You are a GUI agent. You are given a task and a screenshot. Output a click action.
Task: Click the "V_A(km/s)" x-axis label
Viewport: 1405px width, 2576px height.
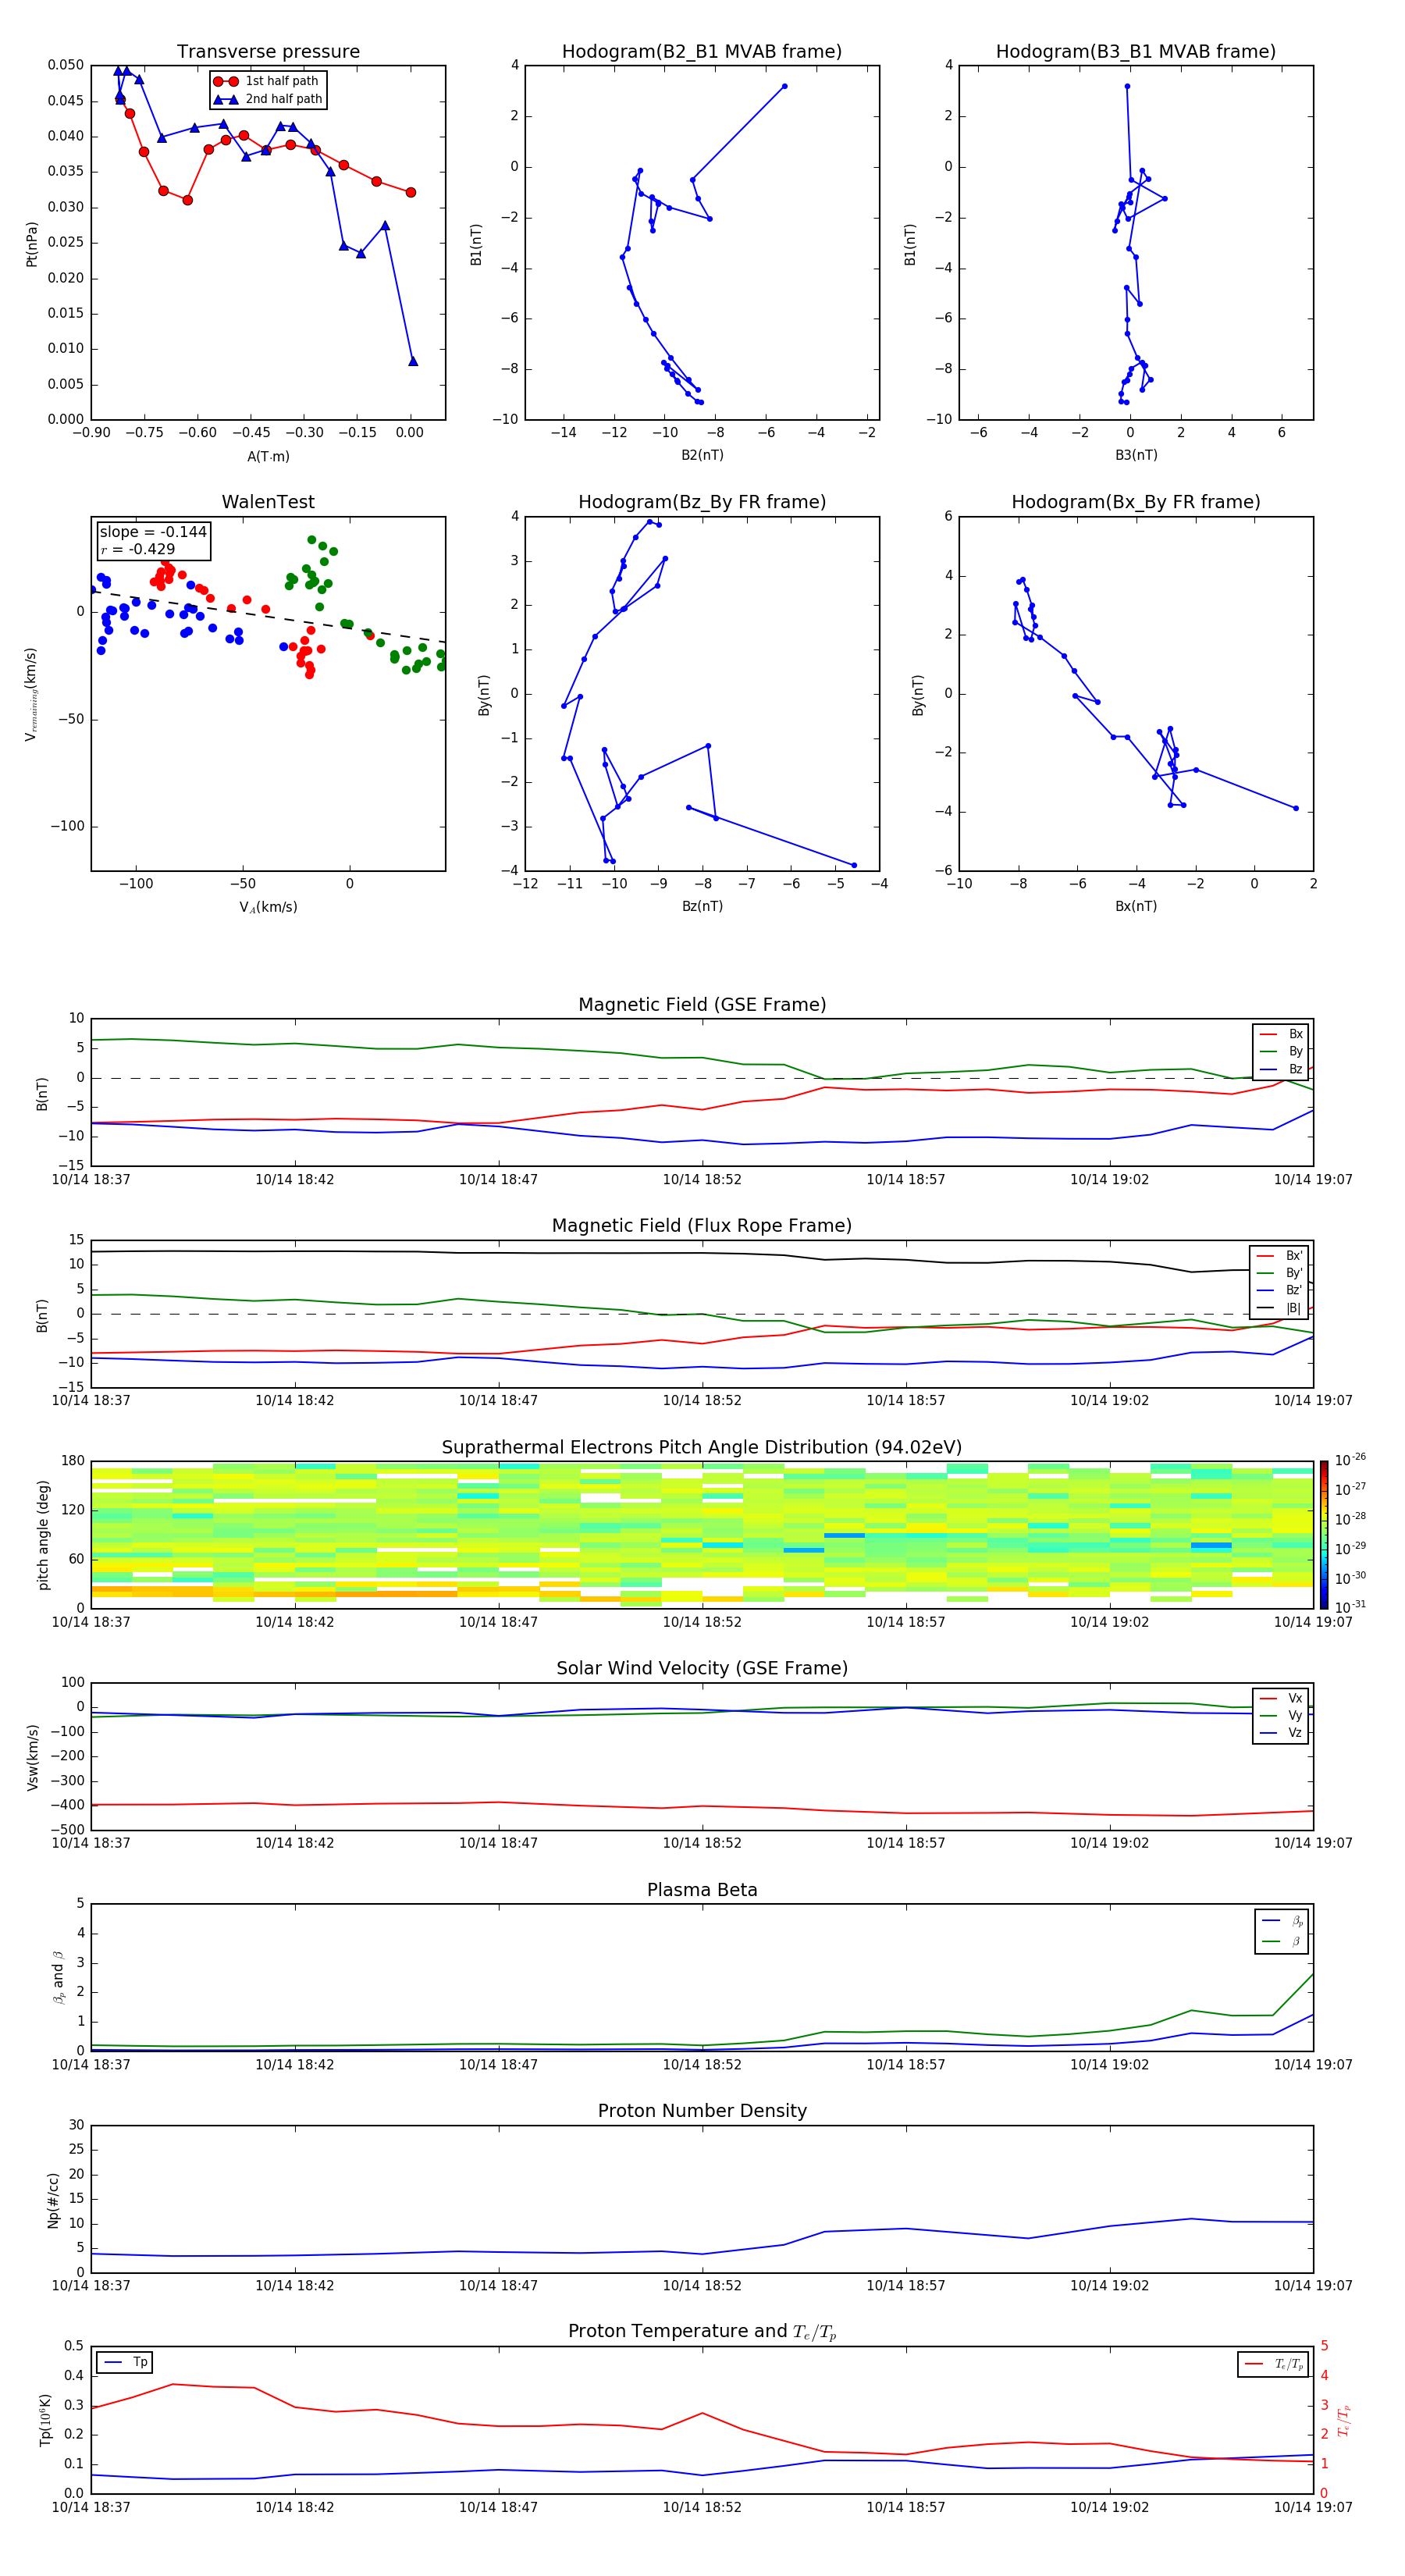[268, 907]
